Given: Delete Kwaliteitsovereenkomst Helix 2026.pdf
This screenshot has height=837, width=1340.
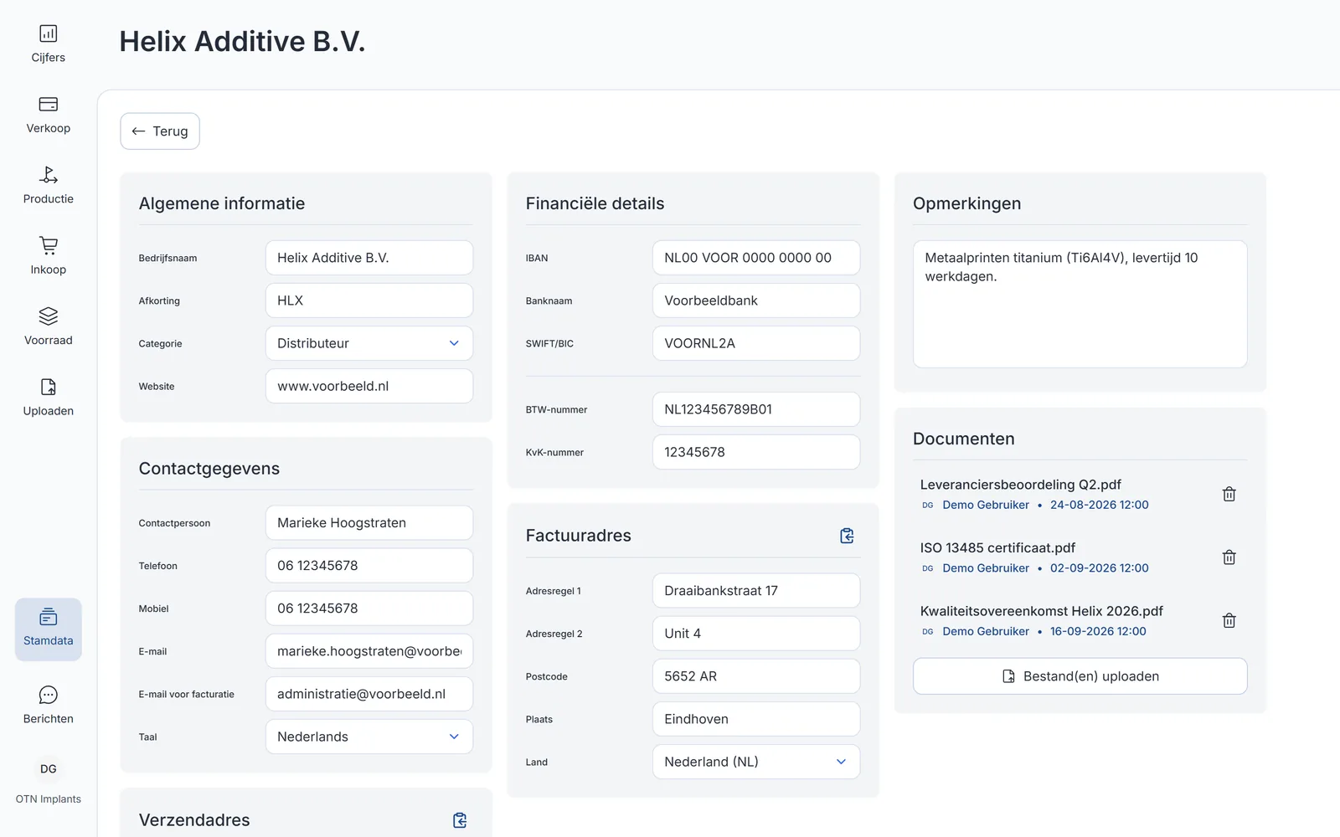Looking at the screenshot, I should pyautogui.click(x=1229, y=620).
